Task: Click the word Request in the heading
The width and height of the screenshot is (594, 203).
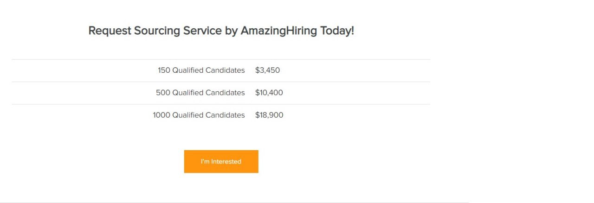Action: click(110, 32)
